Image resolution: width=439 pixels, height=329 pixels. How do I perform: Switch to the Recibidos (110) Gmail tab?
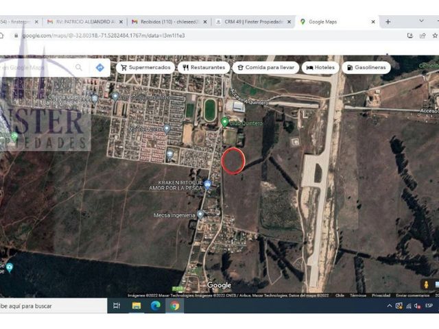point(169,22)
